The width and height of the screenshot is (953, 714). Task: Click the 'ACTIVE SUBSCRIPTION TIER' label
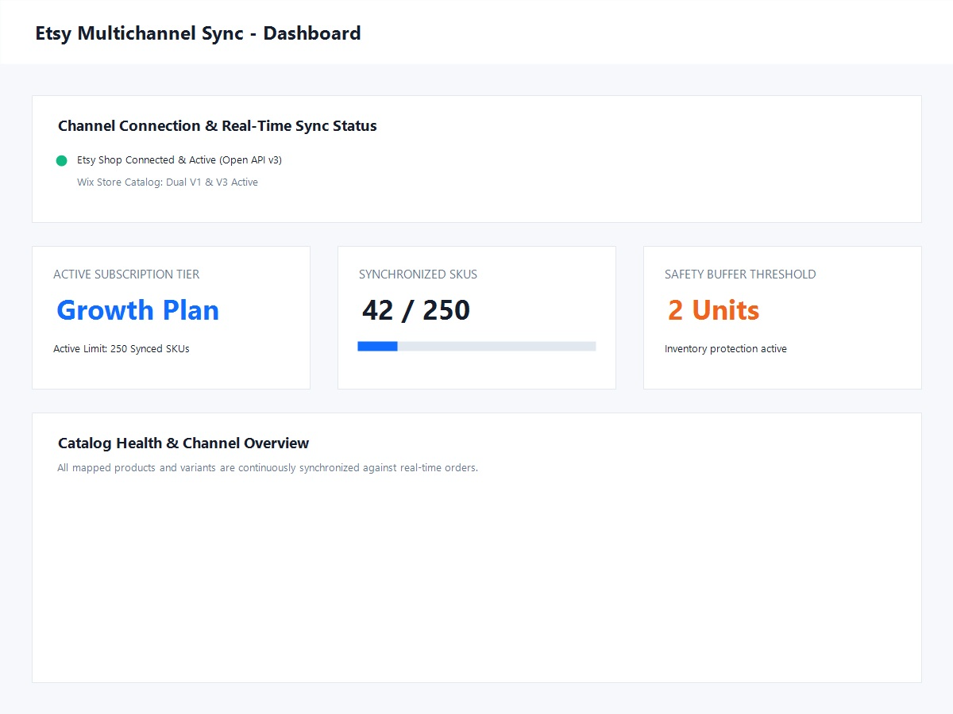click(x=126, y=274)
